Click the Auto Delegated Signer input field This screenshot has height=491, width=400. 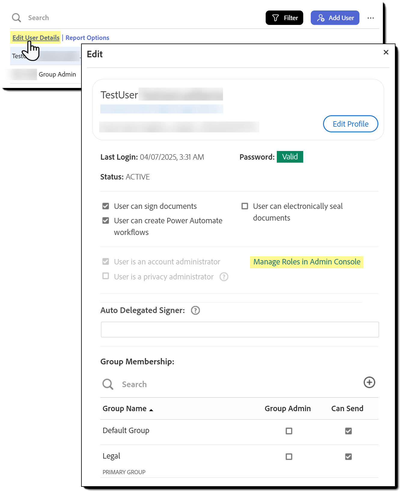[240, 330]
